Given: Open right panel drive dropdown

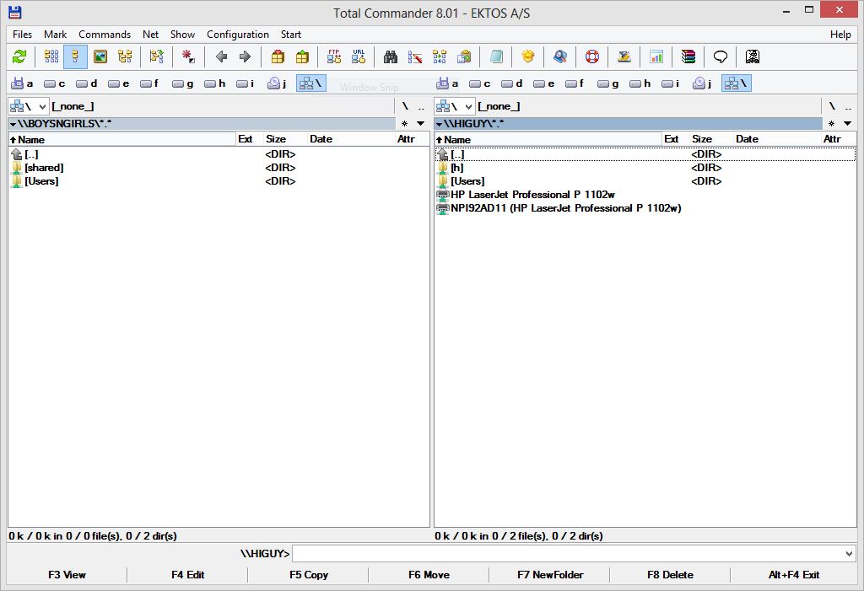Looking at the screenshot, I should pyautogui.click(x=454, y=106).
